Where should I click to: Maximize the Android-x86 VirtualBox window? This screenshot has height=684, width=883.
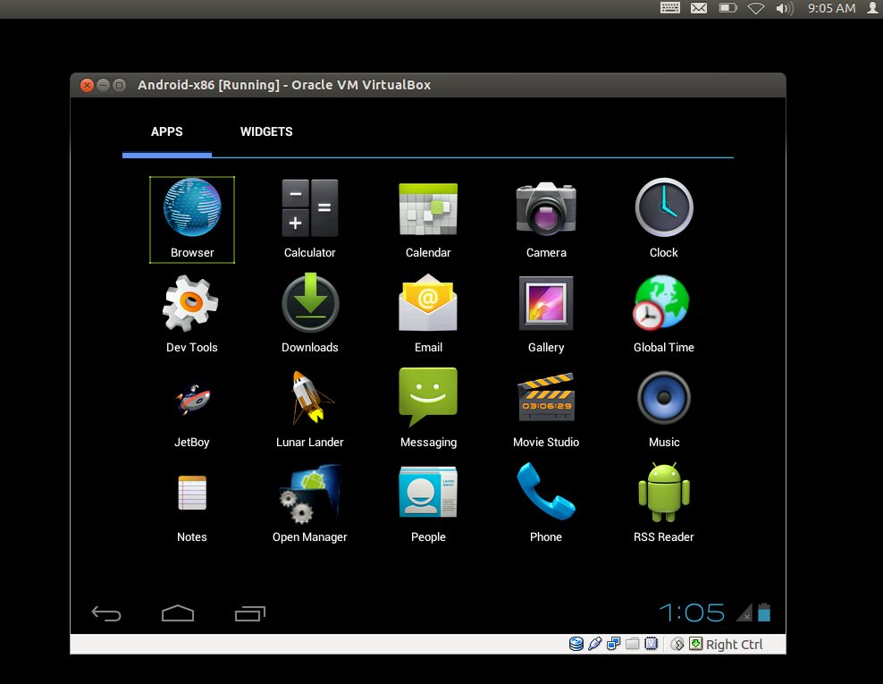(120, 85)
